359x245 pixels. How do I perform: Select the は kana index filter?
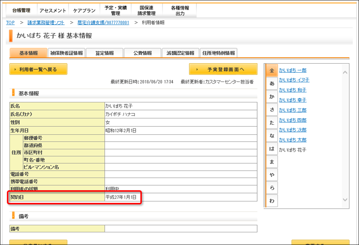point(272,149)
